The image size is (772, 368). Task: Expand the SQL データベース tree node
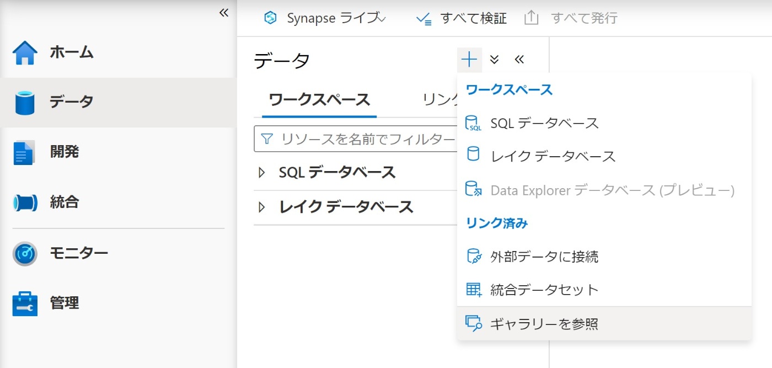coord(262,173)
